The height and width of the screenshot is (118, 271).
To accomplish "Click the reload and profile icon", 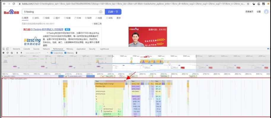I will 8,53.
